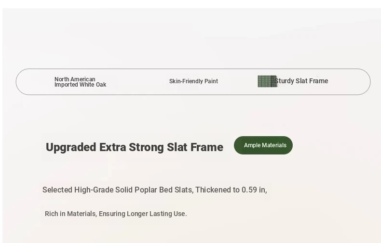The image size is (381, 243).
Task: Click the phrase Ensuring Longer Lasting Use
Action: point(143,214)
